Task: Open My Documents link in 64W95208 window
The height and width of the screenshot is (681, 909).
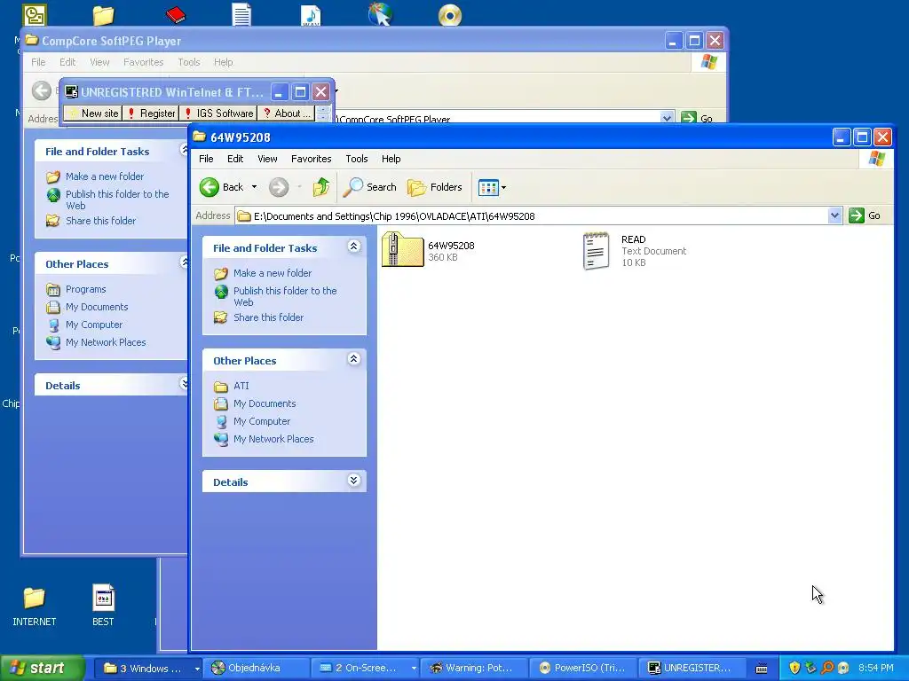Action: (265, 403)
